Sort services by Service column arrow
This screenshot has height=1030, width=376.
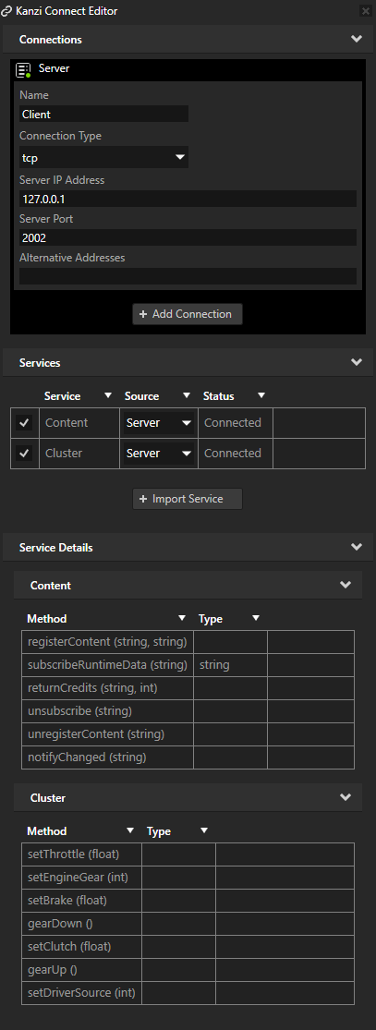click(x=108, y=395)
